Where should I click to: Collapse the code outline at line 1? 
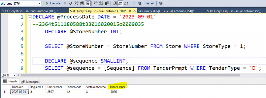click(x=30, y=17)
